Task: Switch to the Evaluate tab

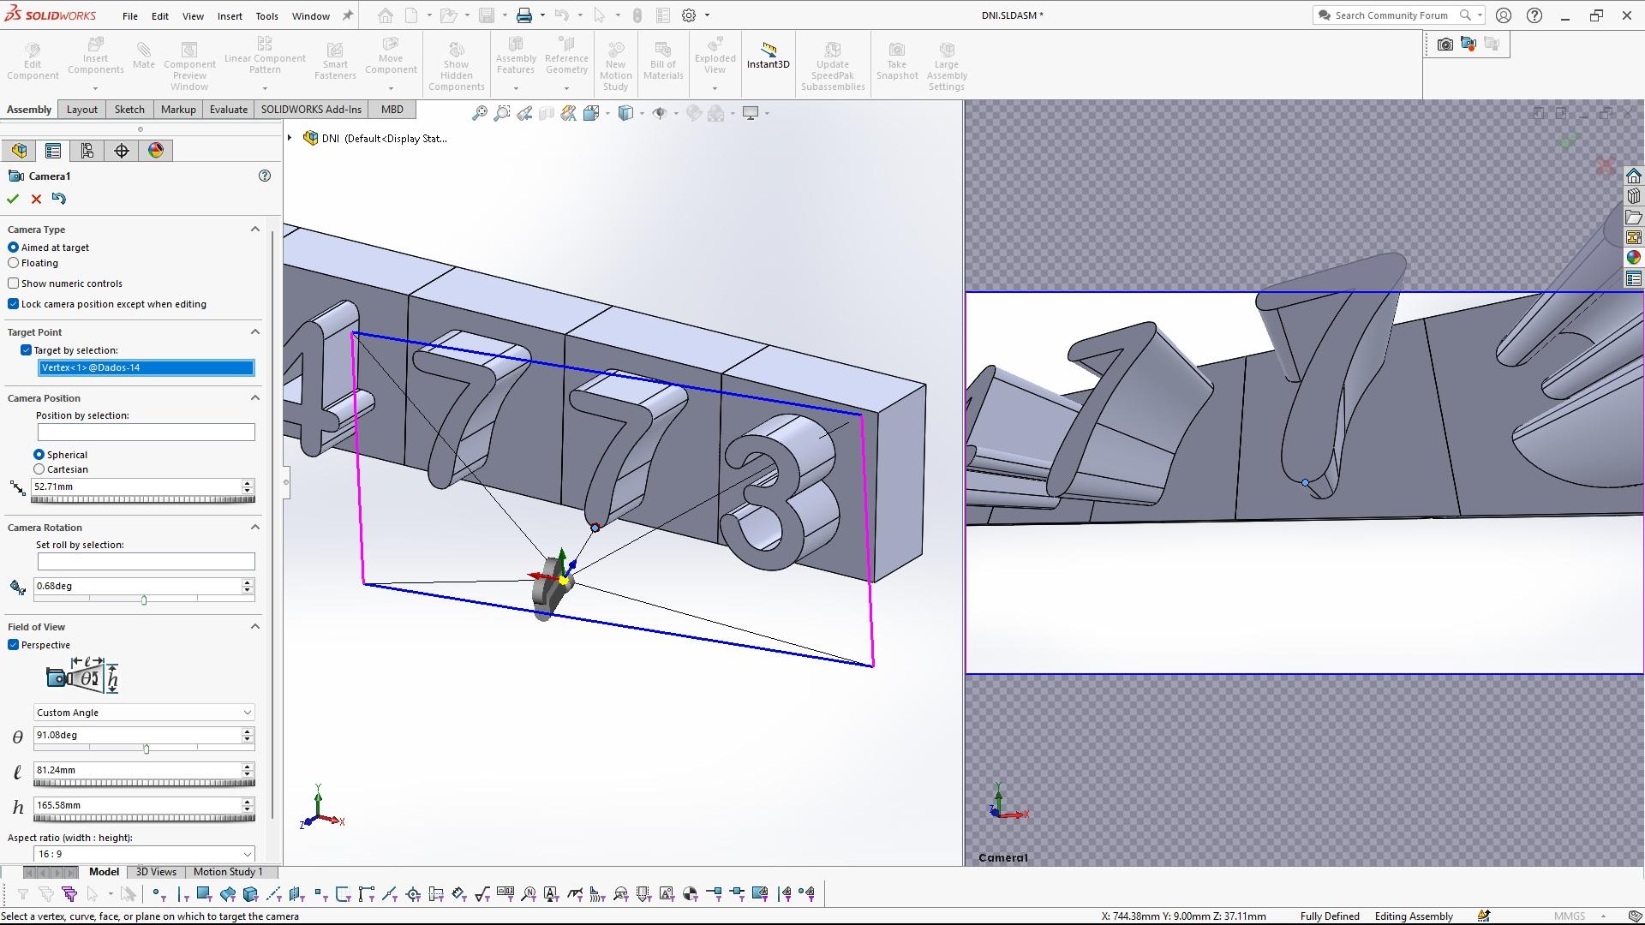Action: (x=229, y=110)
